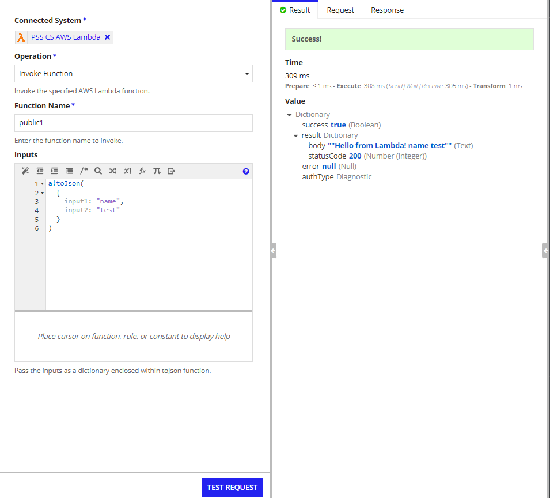Open the PSS CS AWS Lambda link

click(66, 37)
